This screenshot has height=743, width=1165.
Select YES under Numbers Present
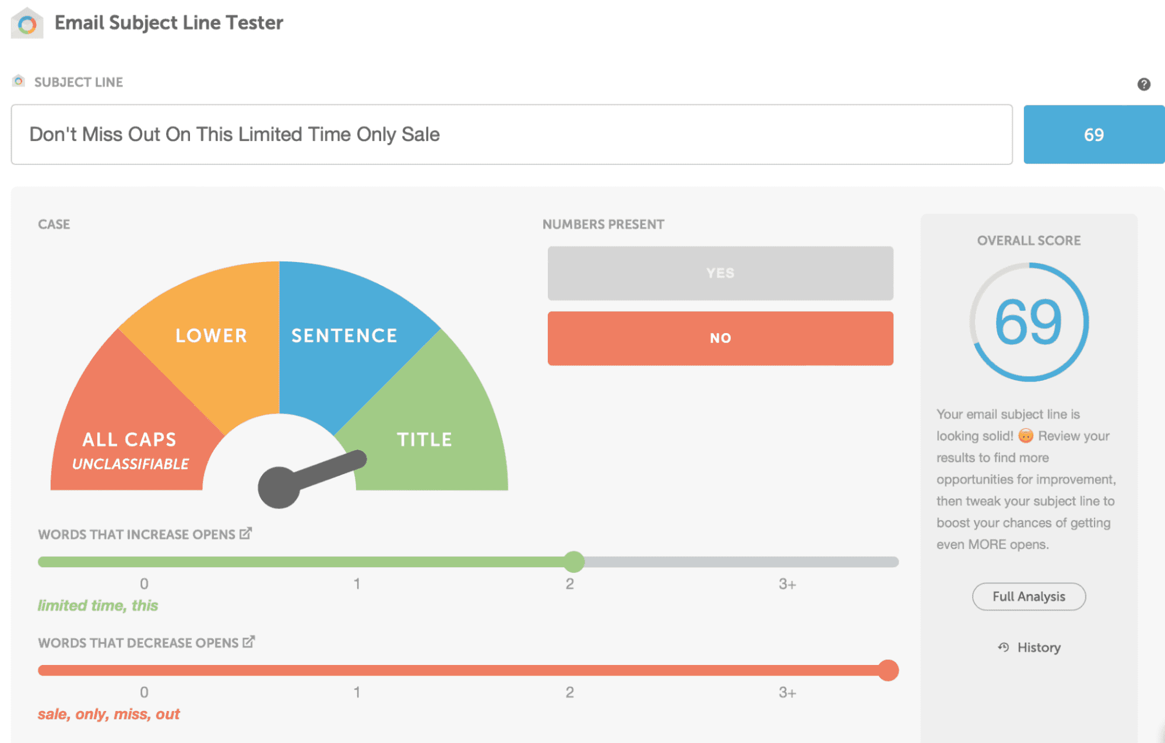pos(720,273)
